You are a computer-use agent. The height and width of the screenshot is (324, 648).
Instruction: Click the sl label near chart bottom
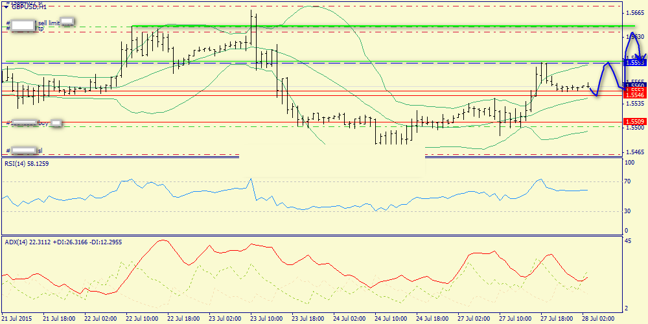click(40, 150)
